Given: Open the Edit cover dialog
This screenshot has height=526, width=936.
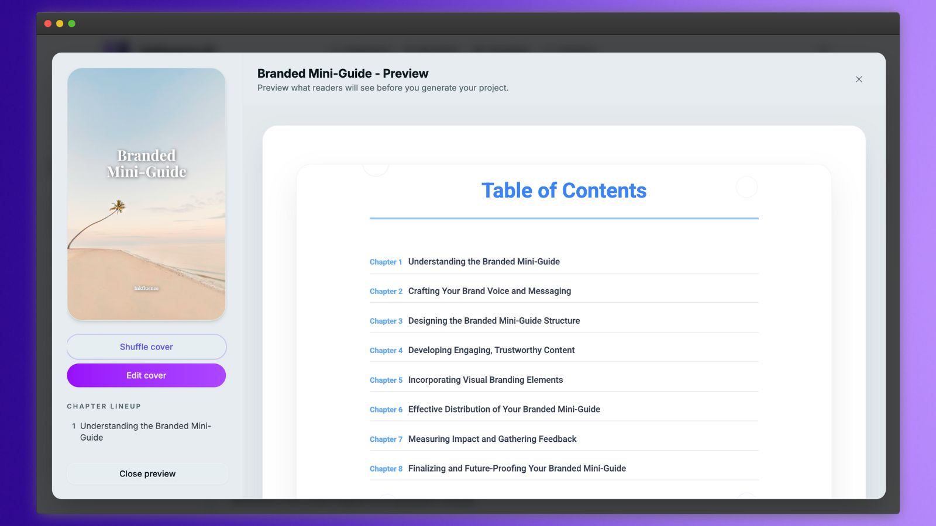Looking at the screenshot, I should pos(146,375).
